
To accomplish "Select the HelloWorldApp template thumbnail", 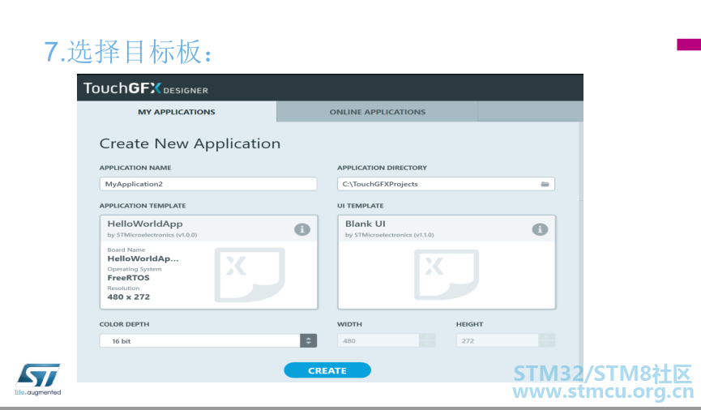I will point(250,275).
